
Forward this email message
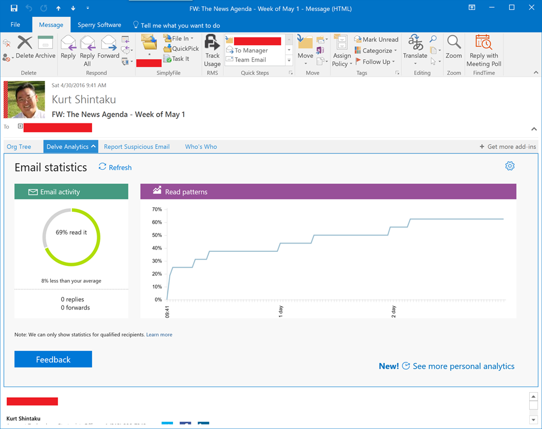click(x=108, y=47)
